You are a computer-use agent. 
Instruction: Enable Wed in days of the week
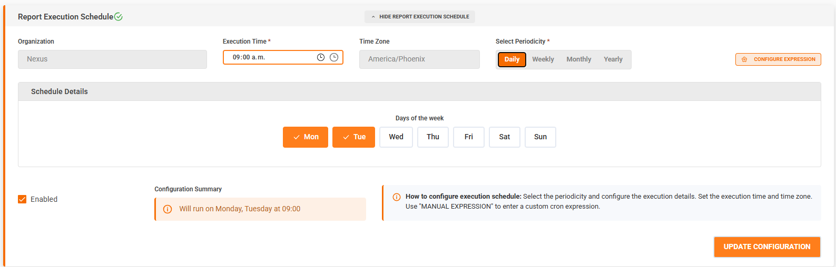396,137
